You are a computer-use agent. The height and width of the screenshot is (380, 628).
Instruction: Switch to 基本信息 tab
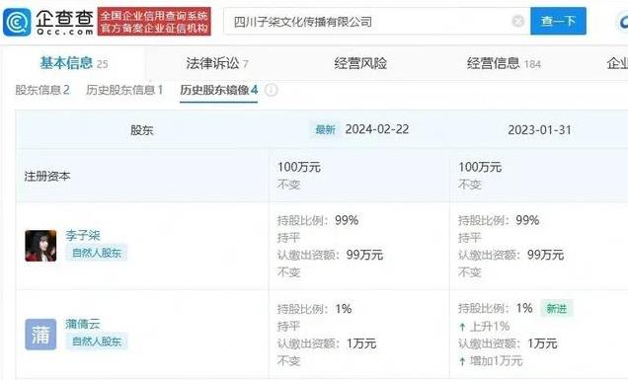[74, 63]
